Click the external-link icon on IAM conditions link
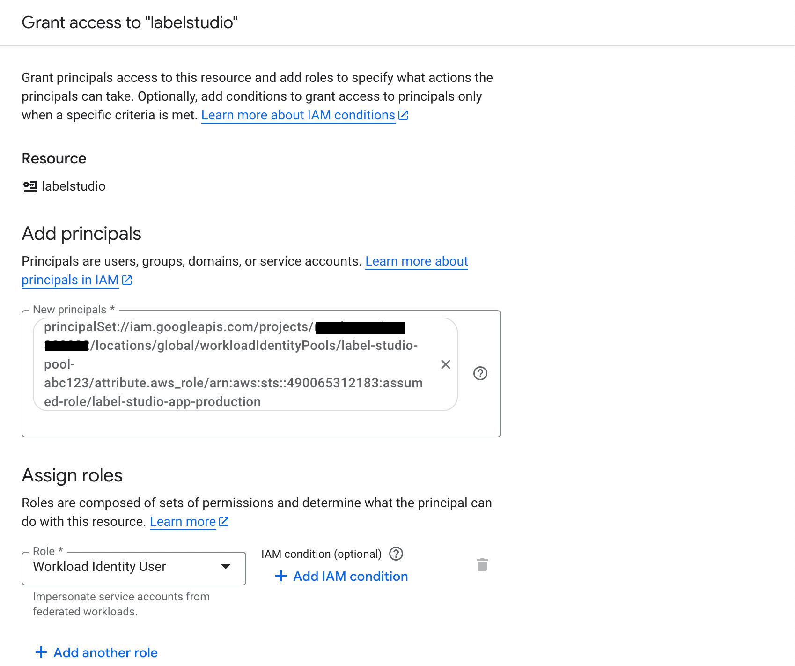The height and width of the screenshot is (666, 795). [403, 115]
